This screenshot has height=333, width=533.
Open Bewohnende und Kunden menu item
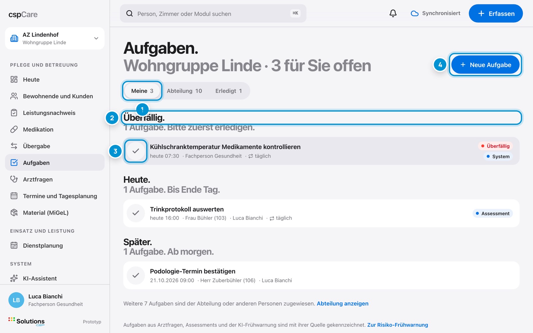click(55, 96)
